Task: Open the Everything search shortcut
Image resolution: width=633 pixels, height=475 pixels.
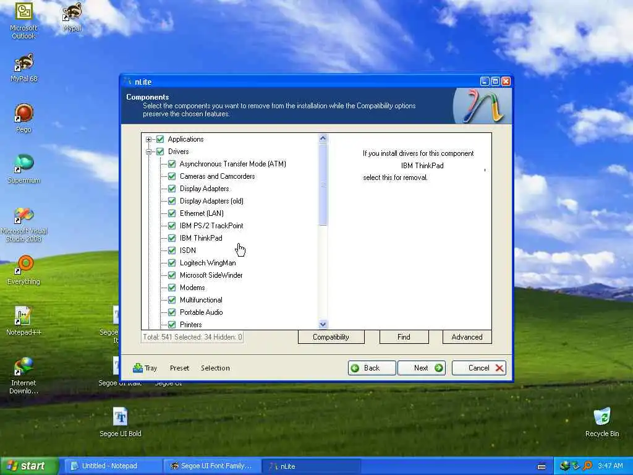Action: (24, 270)
